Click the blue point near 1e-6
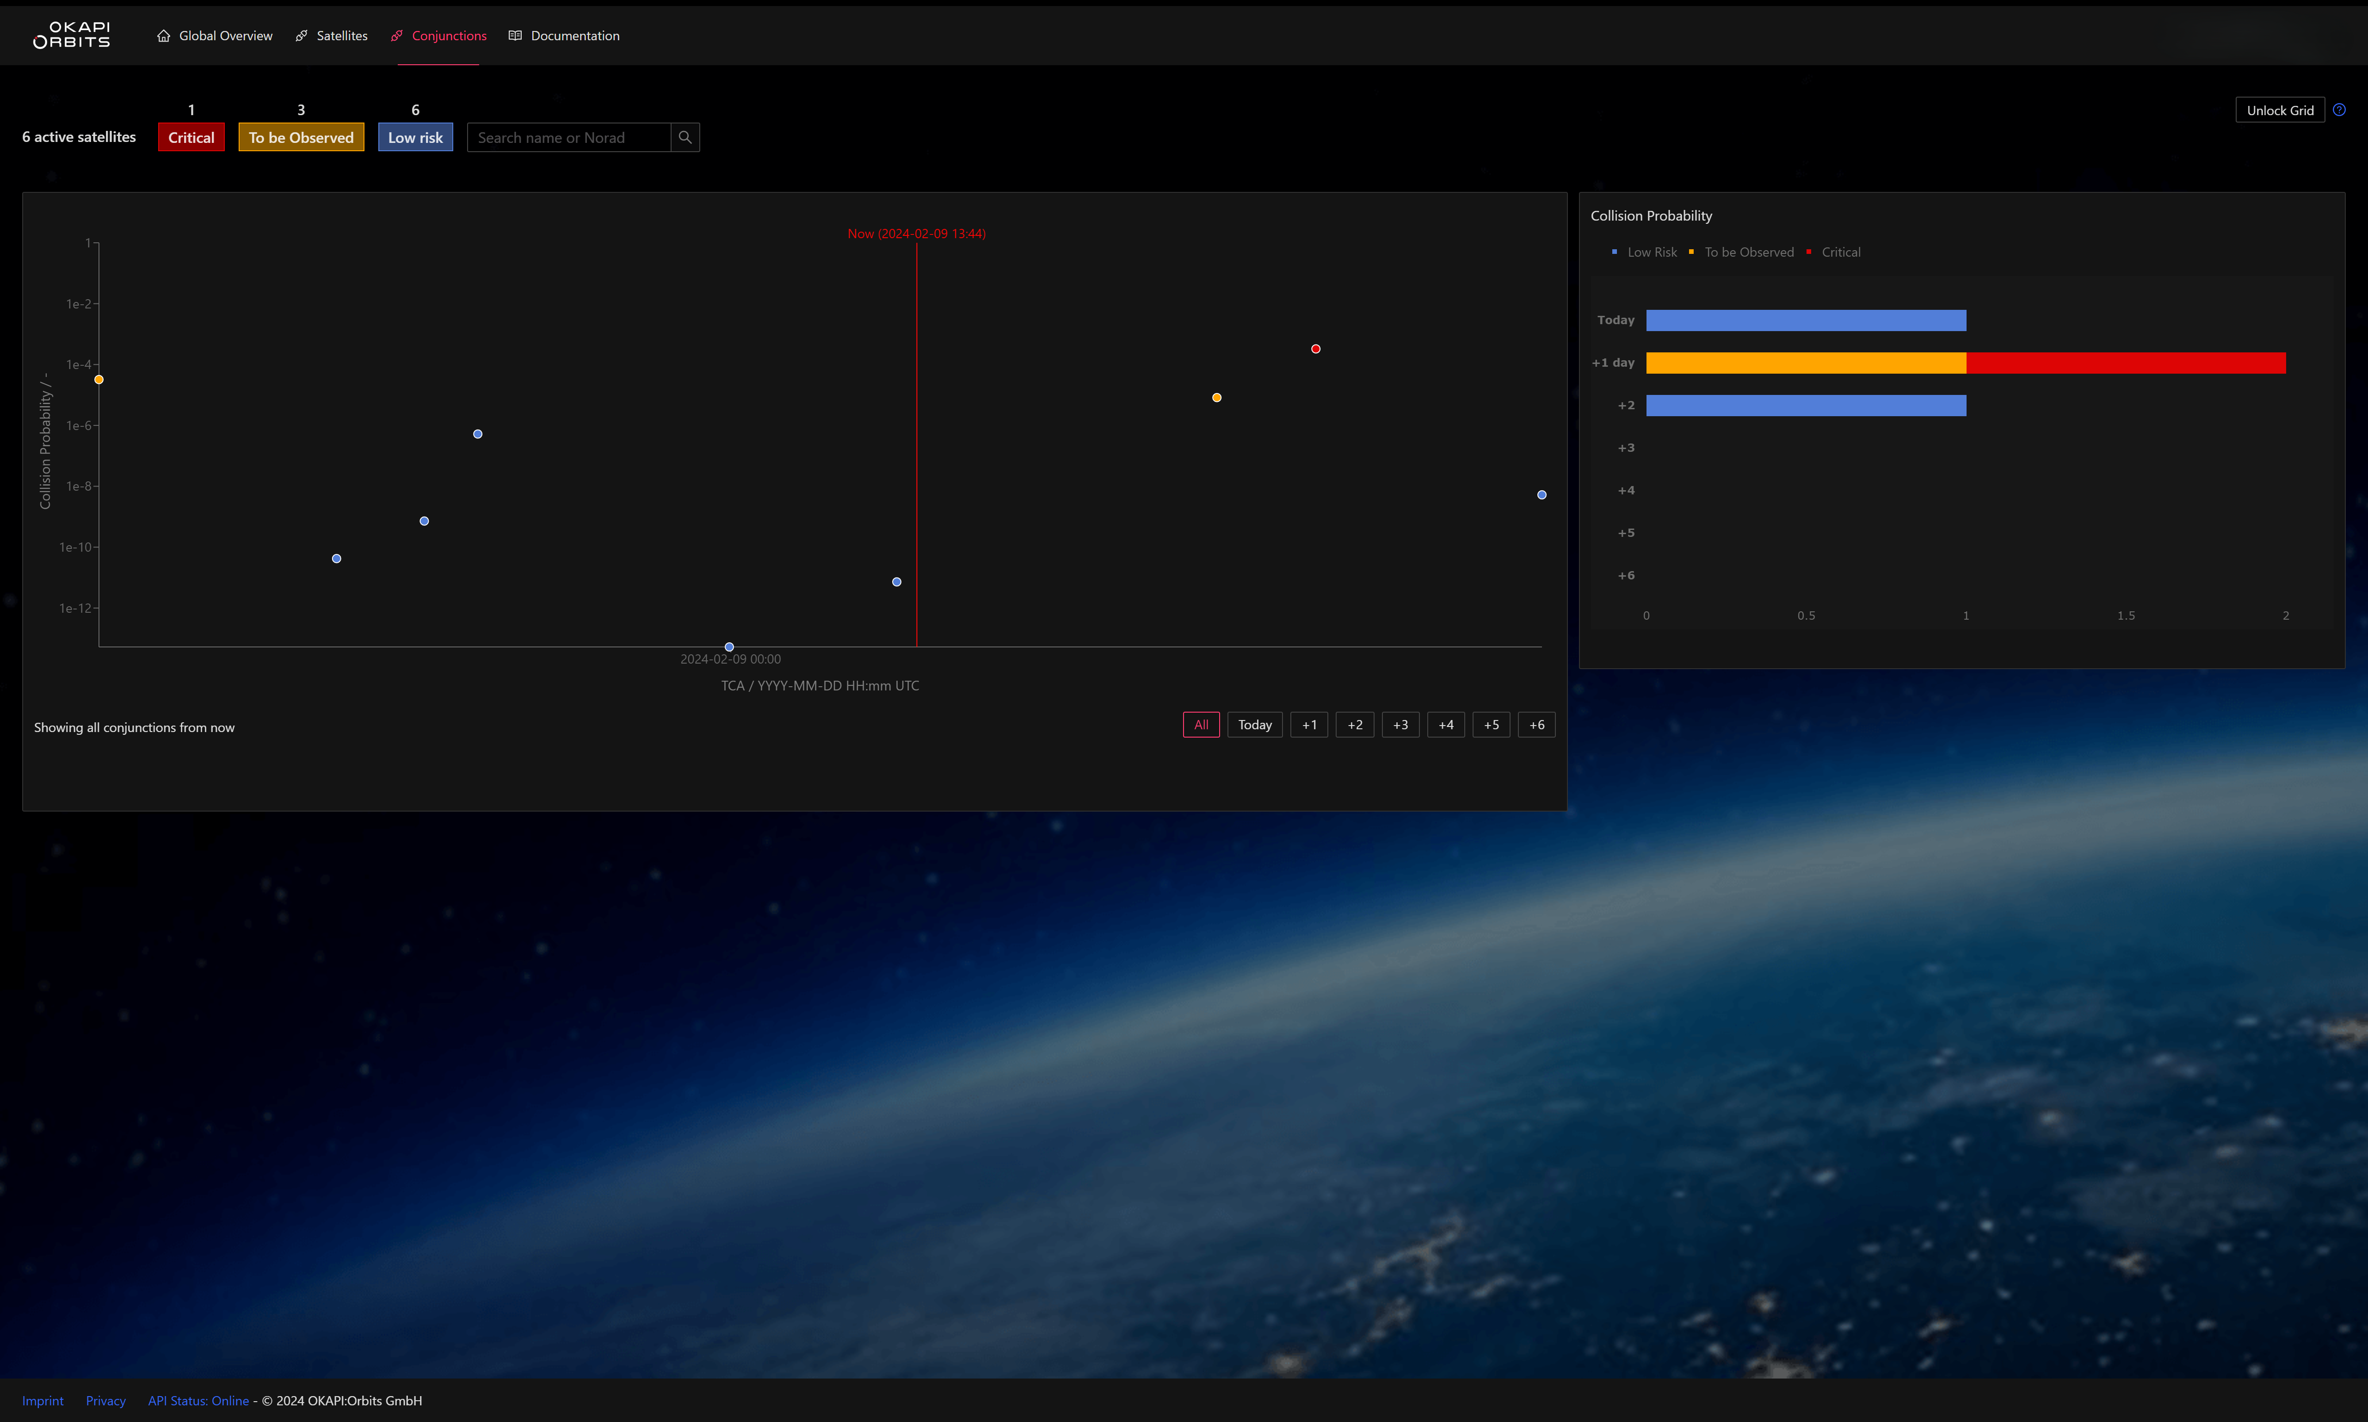This screenshot has height=1422, width=2368. (x=477, y=434)
